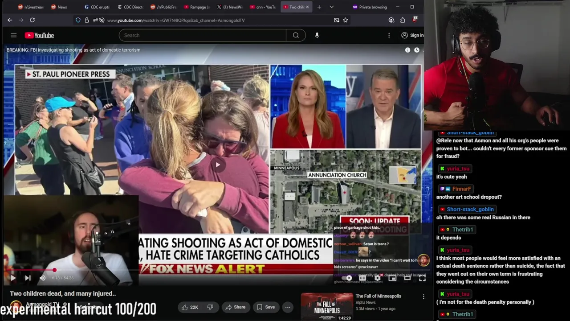
Task: Switch to the (1) NewsWire tab
Action: (x=229, y=7)
